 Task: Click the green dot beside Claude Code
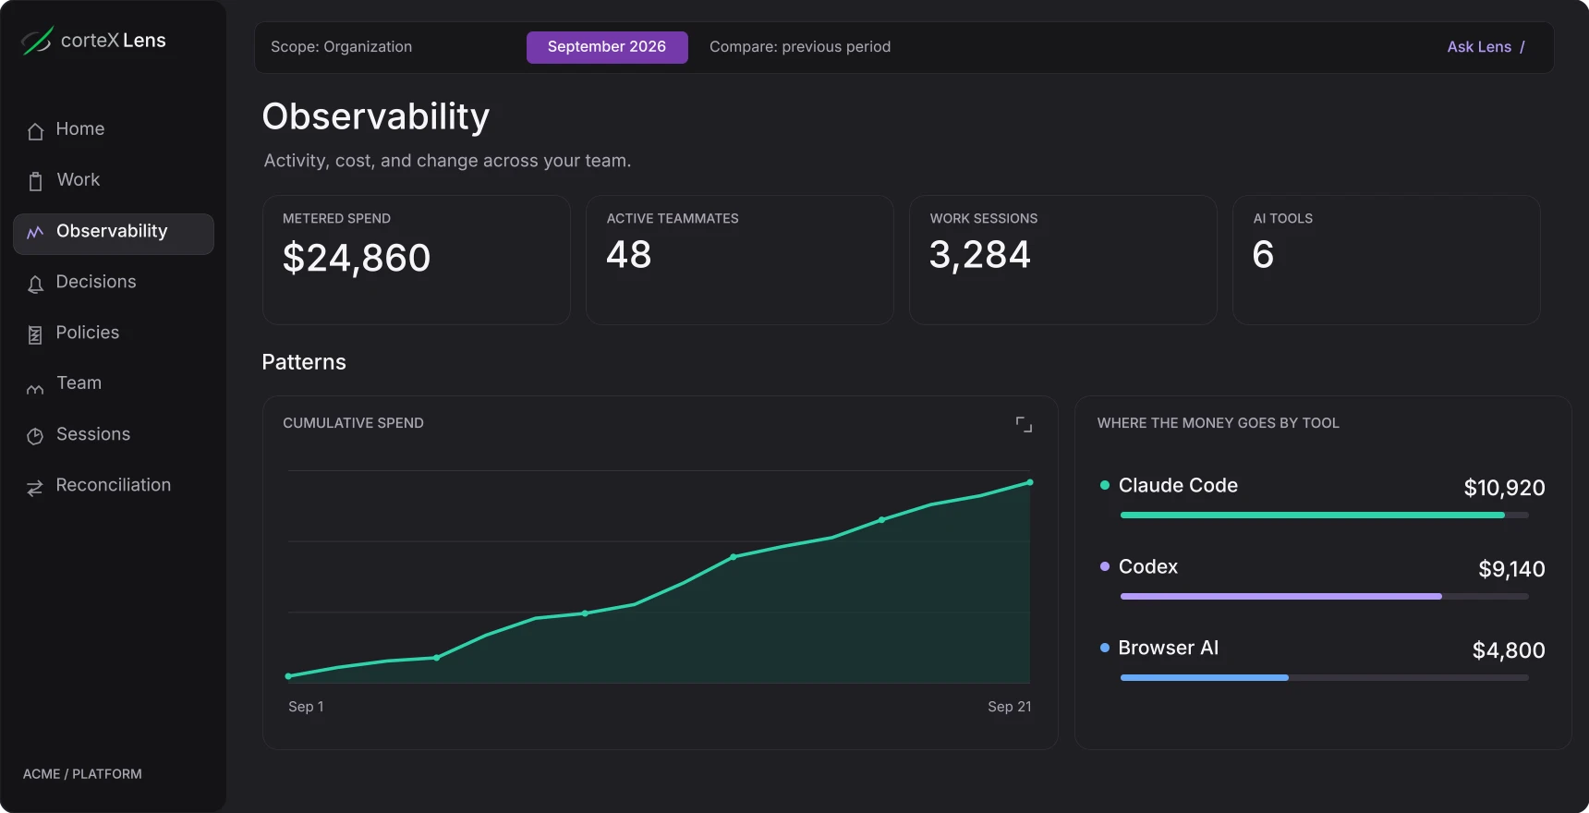[1105, 485]
